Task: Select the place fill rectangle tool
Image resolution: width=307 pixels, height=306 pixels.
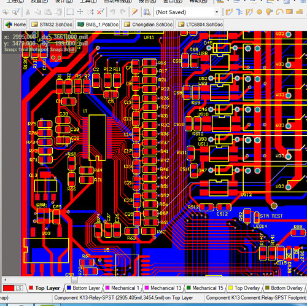Action: (x=289, y=12)
